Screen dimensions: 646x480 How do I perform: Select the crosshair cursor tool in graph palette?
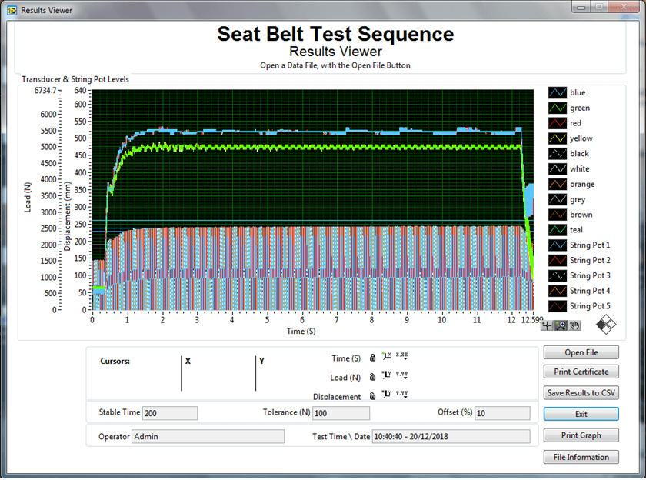pos(547,325)
